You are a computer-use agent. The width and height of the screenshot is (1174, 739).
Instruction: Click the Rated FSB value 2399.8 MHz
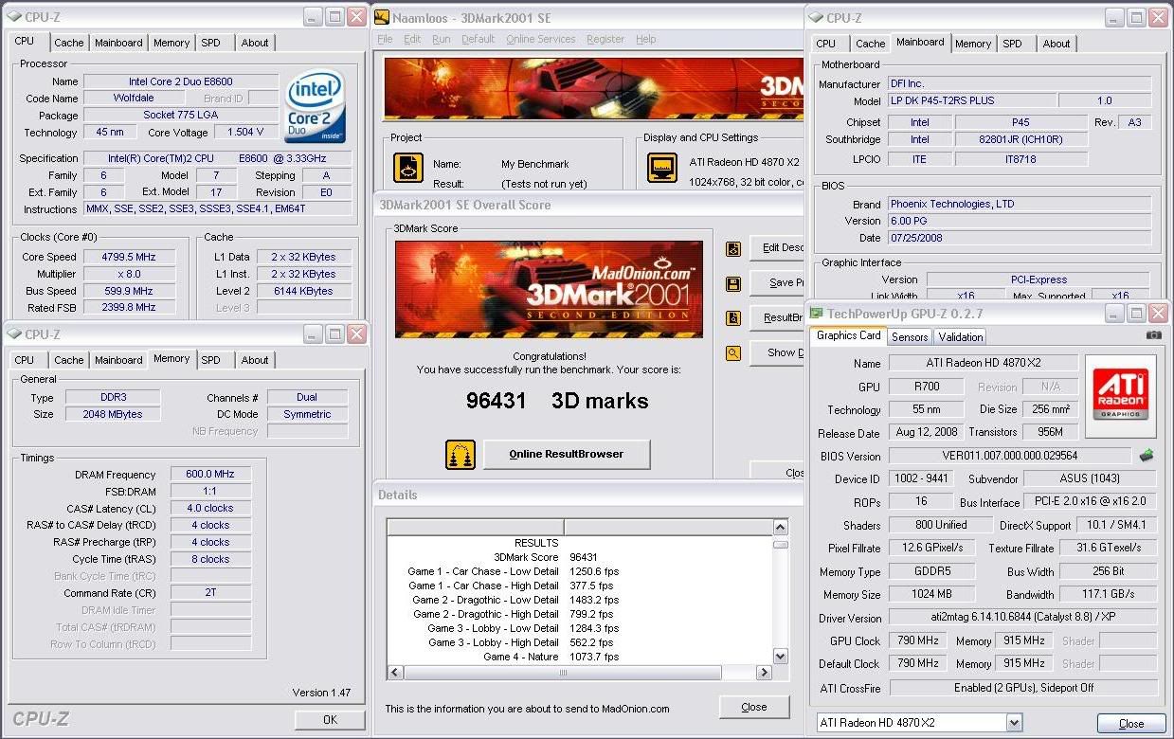coord(130,308)
